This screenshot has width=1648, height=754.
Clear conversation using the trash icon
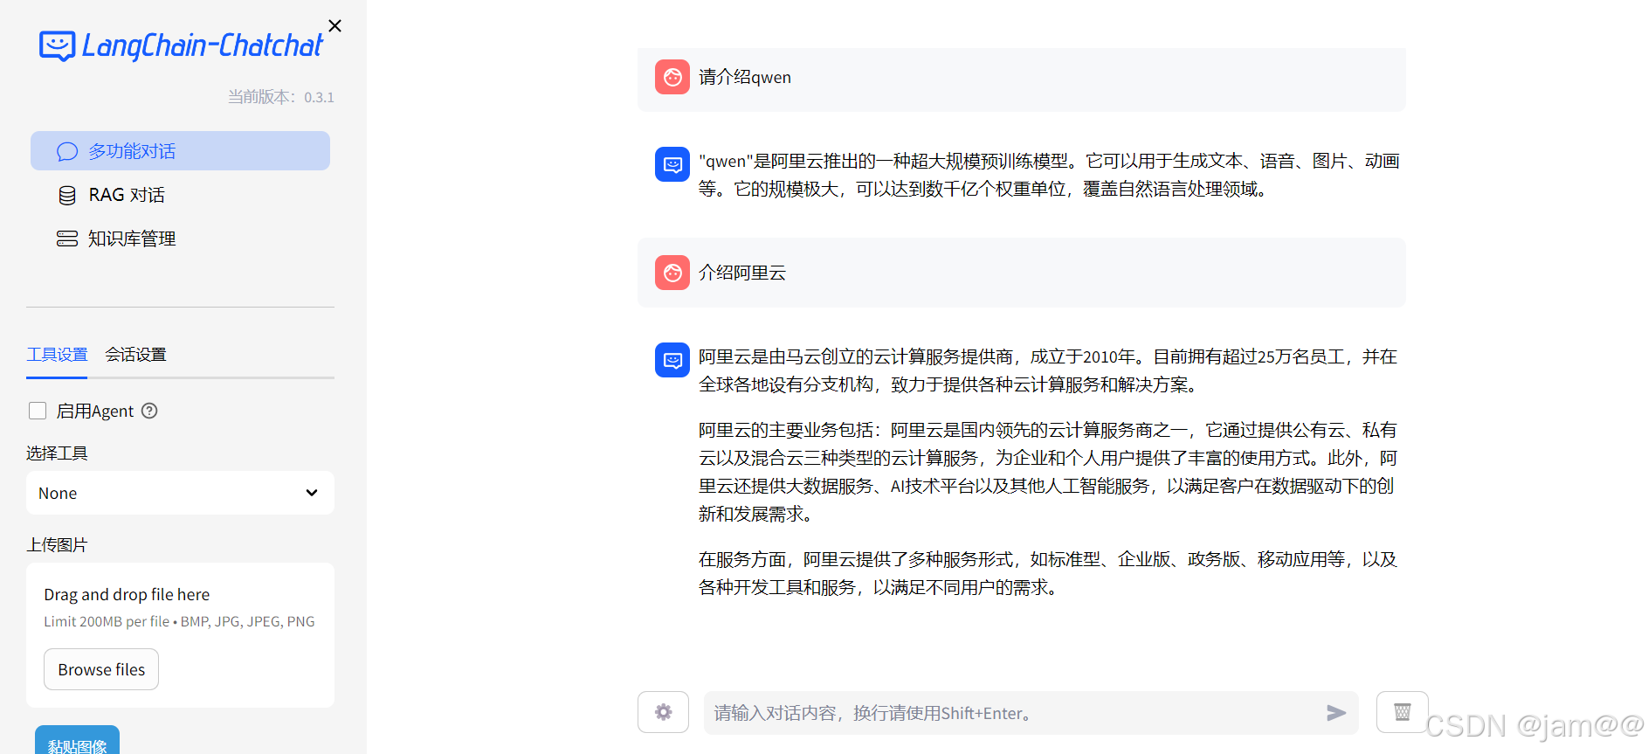pyautogui.click(x=1402, y=712)
